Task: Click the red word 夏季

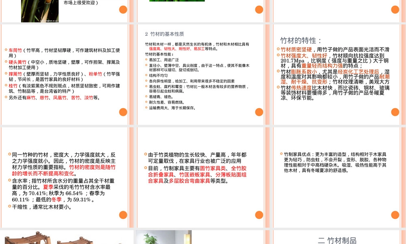Action: pos(48,187)
